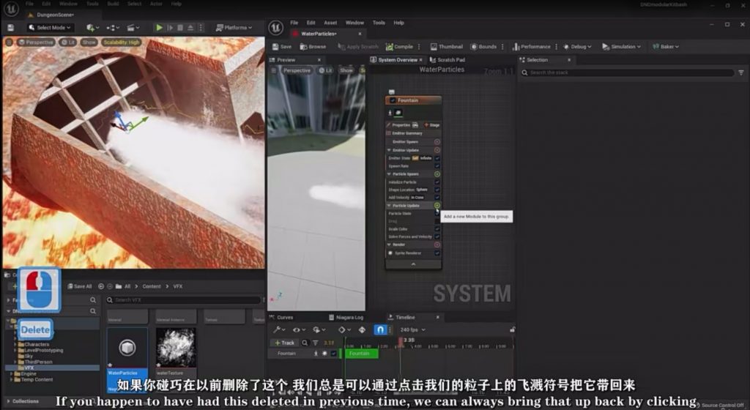Collapse the Particle Update group
Image resolution: width=750 pixels, height=410 pixels.
(x=389, y=206)
